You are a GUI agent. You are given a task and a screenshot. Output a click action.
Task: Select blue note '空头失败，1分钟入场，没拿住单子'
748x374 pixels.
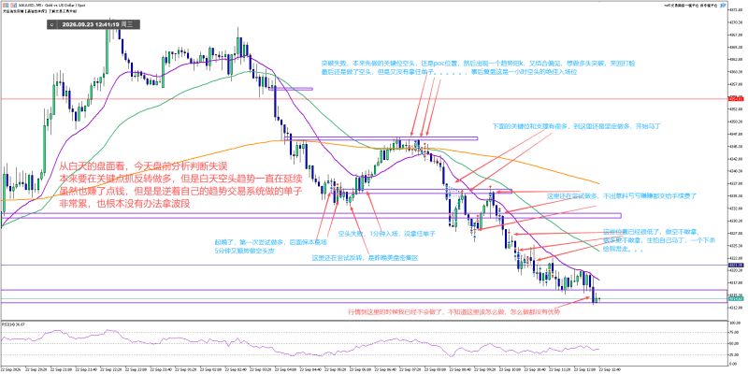(387, 234)
